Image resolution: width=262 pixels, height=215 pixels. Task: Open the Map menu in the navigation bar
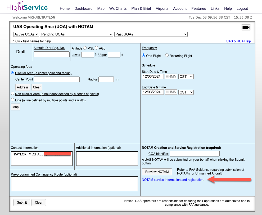(x=101, y=8)
